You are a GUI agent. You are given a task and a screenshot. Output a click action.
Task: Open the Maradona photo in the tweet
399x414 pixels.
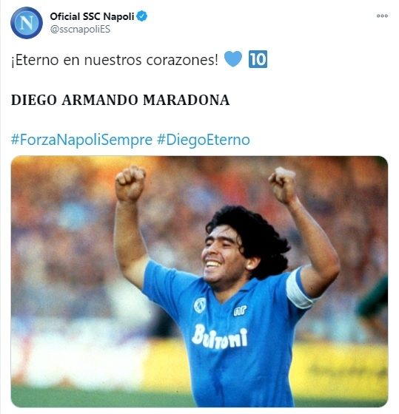pos(199,282)
